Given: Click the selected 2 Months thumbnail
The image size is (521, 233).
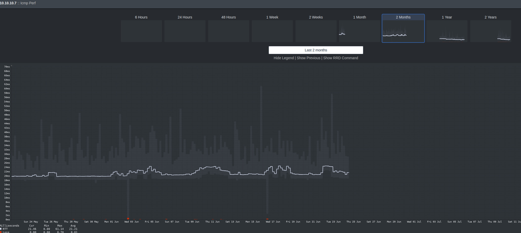Looking at the screenshot, I should tap(403, 28).
